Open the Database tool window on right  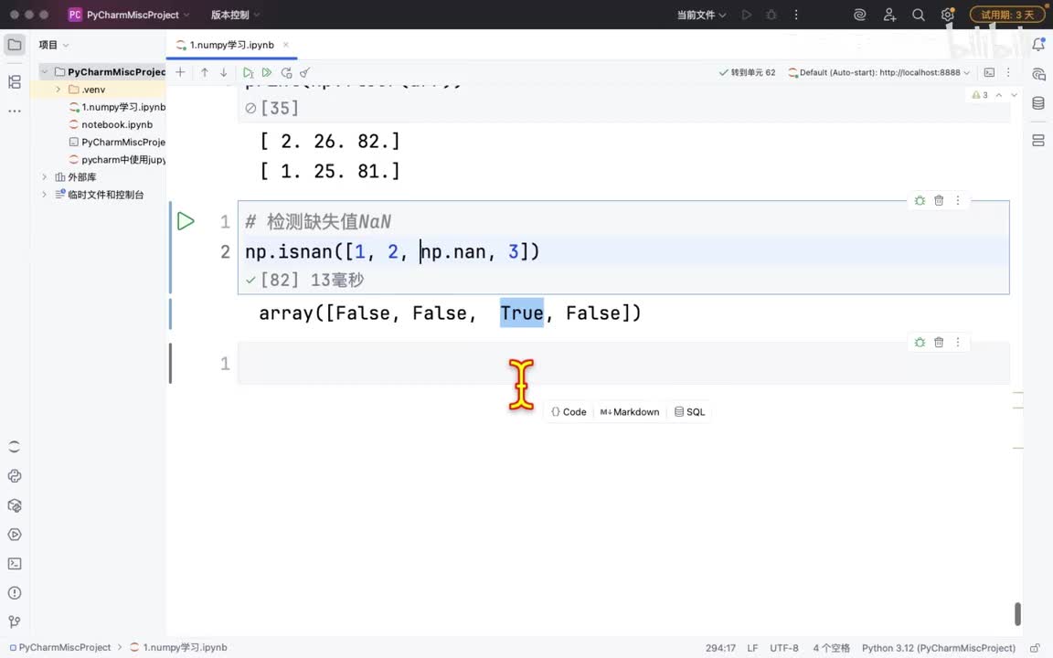[1038, 102]
